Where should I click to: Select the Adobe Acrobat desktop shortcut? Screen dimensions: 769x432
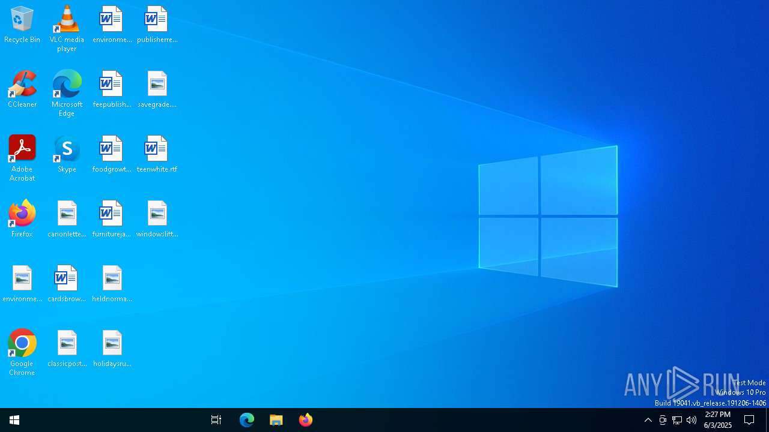coord(22,158)
